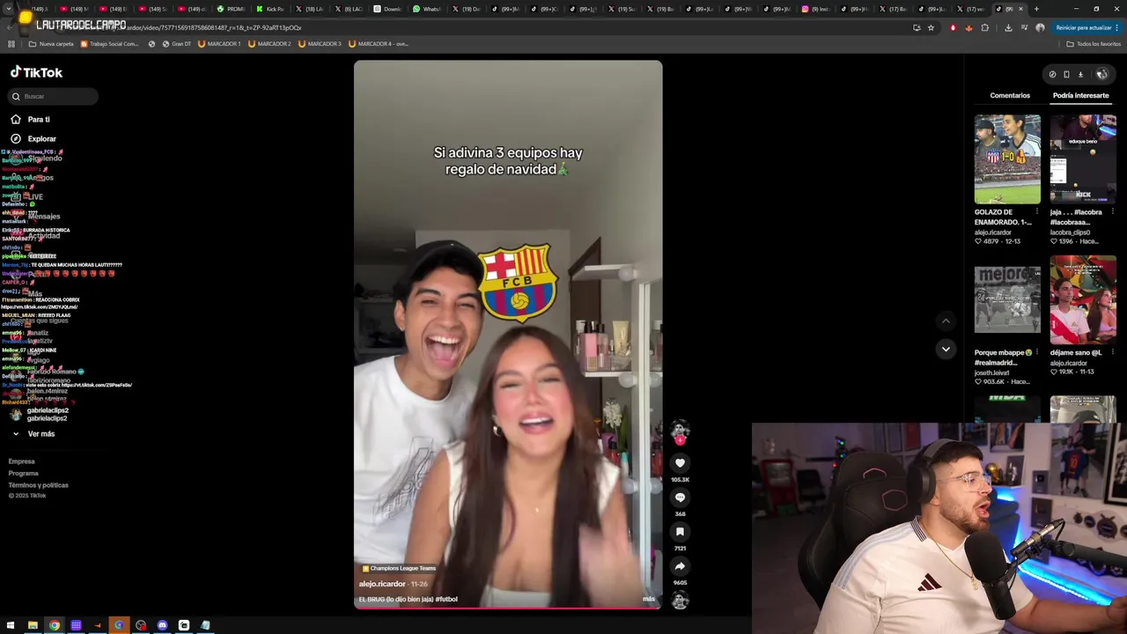Screen dimensions: 1127x634
Task: Open Gran DT bookmark
Action: coord(175,43)
